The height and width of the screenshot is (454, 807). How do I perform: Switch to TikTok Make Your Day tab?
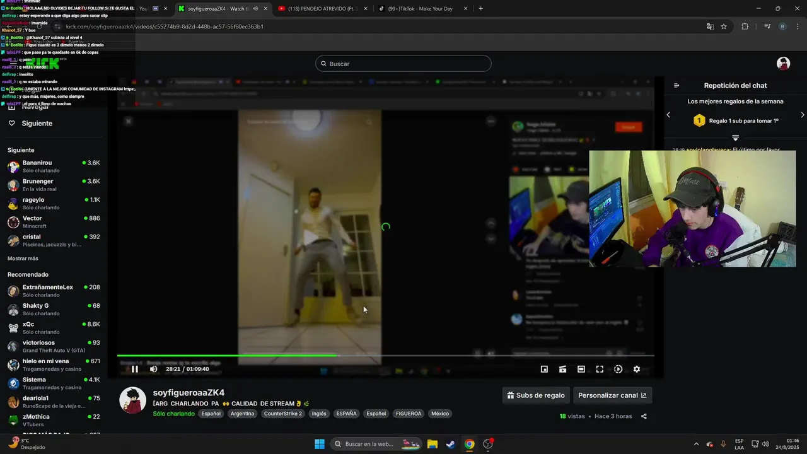[424, 9]
